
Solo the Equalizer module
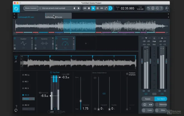pos(15,48)
